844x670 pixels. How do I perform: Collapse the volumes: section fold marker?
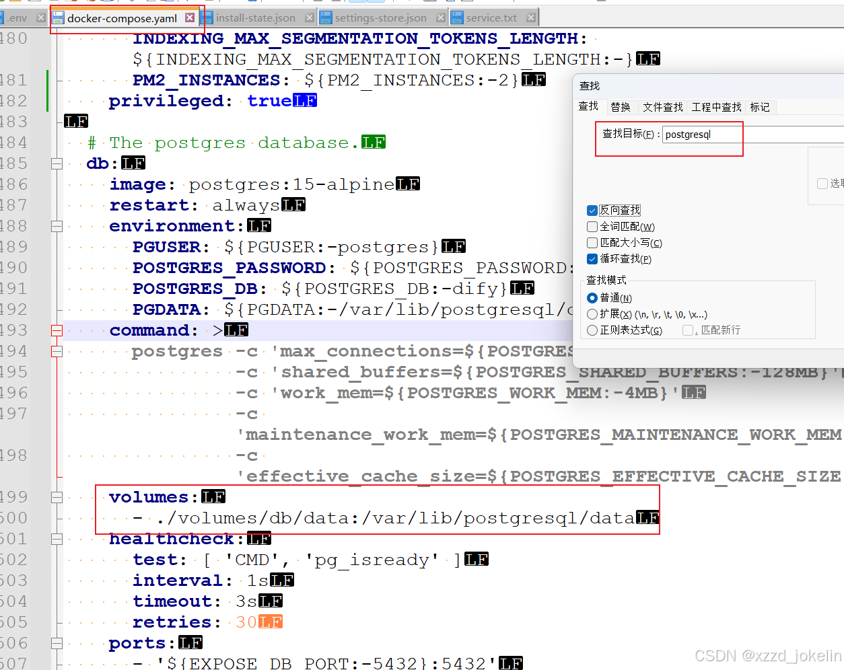57,497
